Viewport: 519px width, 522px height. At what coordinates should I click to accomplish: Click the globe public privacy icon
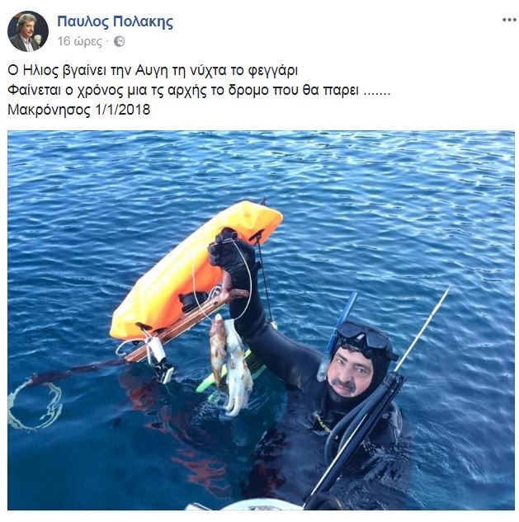coord(120,41)
